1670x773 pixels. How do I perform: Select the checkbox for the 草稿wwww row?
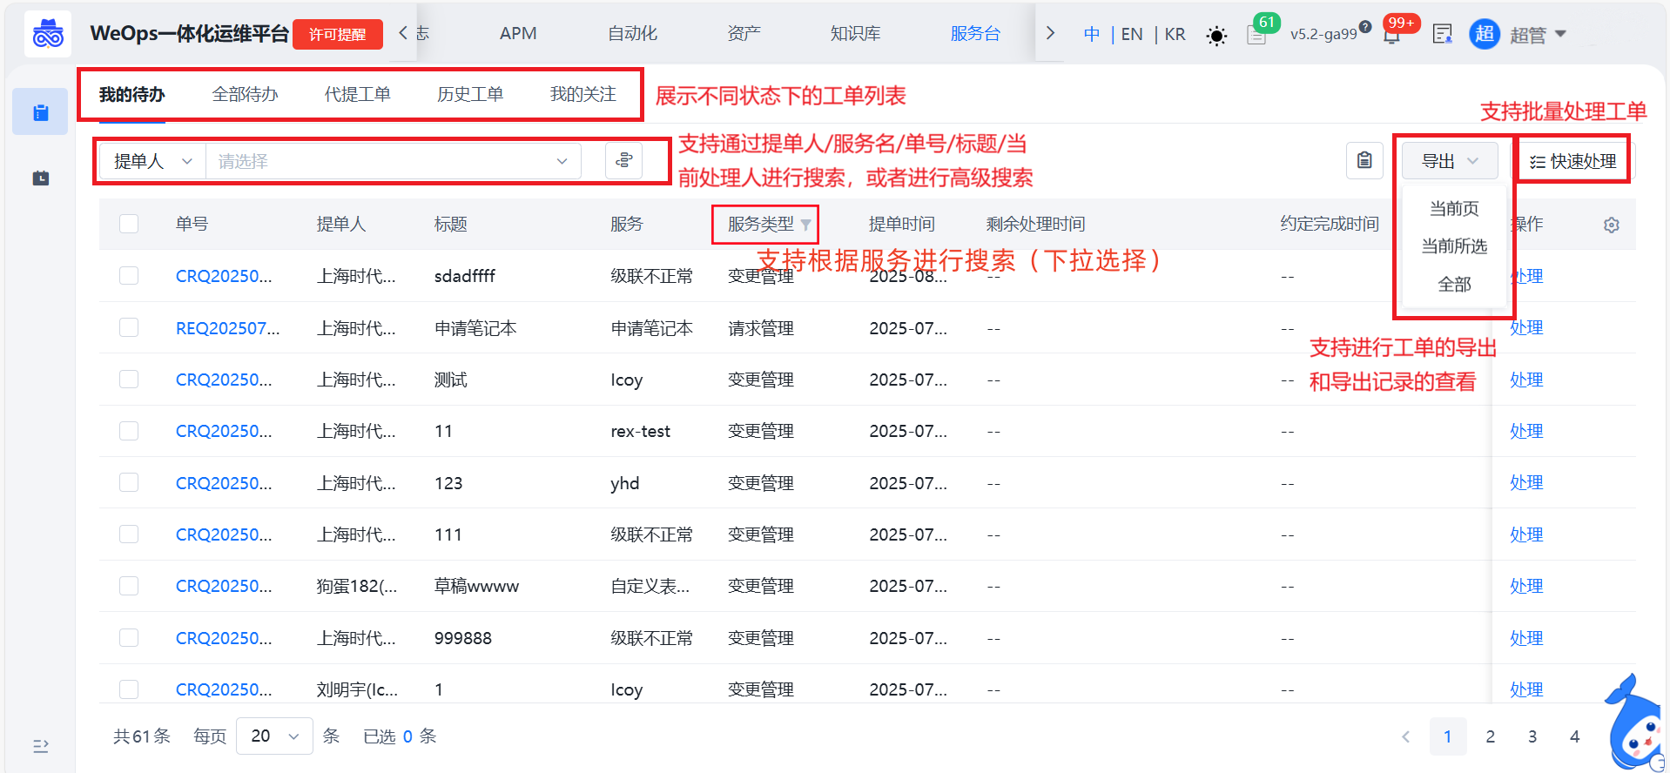(x=129, y=586)
